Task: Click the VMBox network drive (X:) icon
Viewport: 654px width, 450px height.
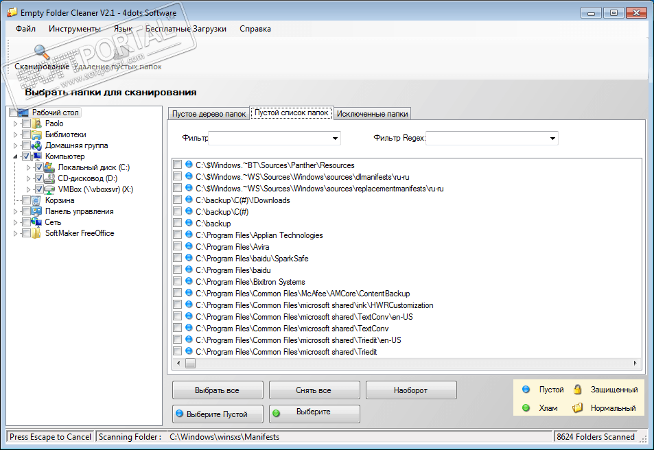Action: coord(49,189)
